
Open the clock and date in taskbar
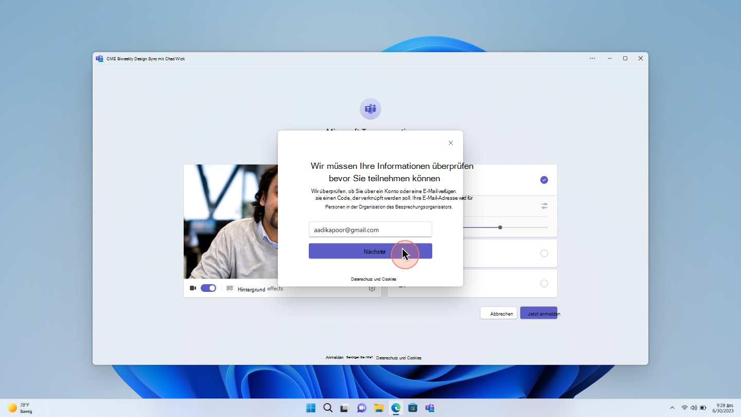(x=723, y=408)
